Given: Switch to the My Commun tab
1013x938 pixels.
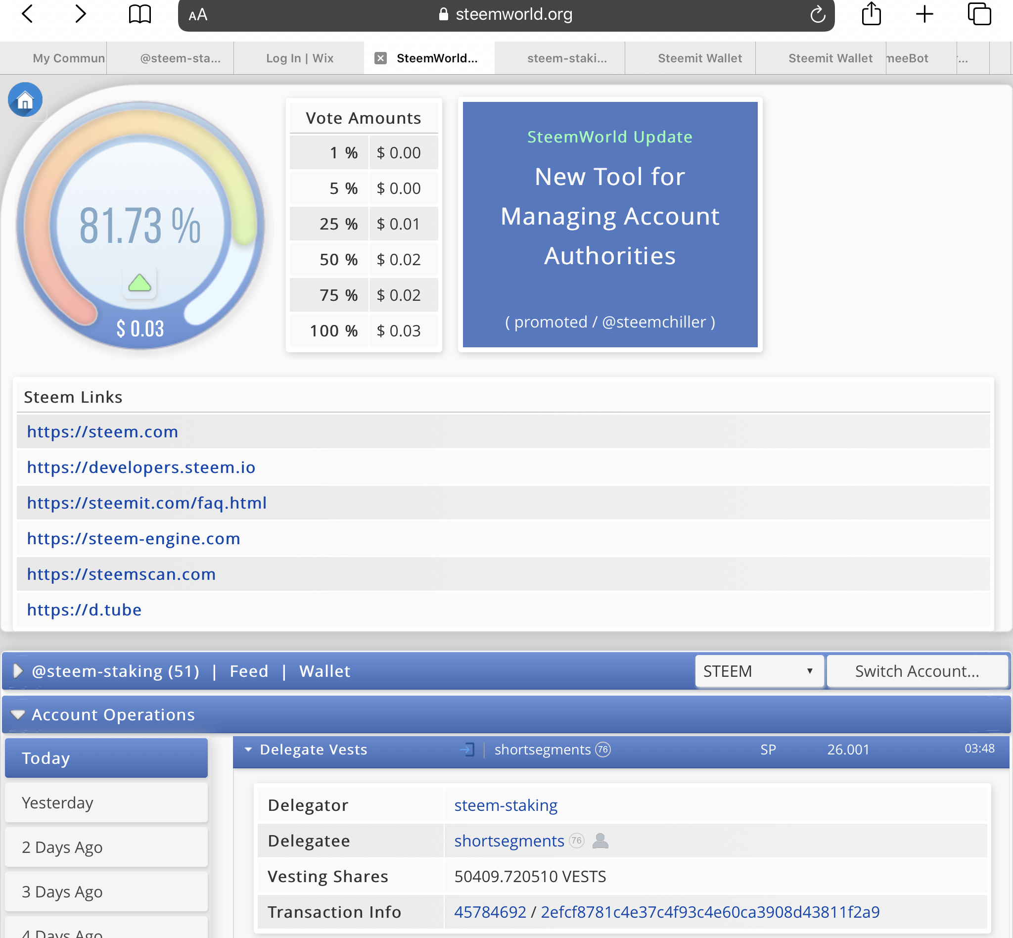Looking at the screenshot, I should click(x=53, y=58).
